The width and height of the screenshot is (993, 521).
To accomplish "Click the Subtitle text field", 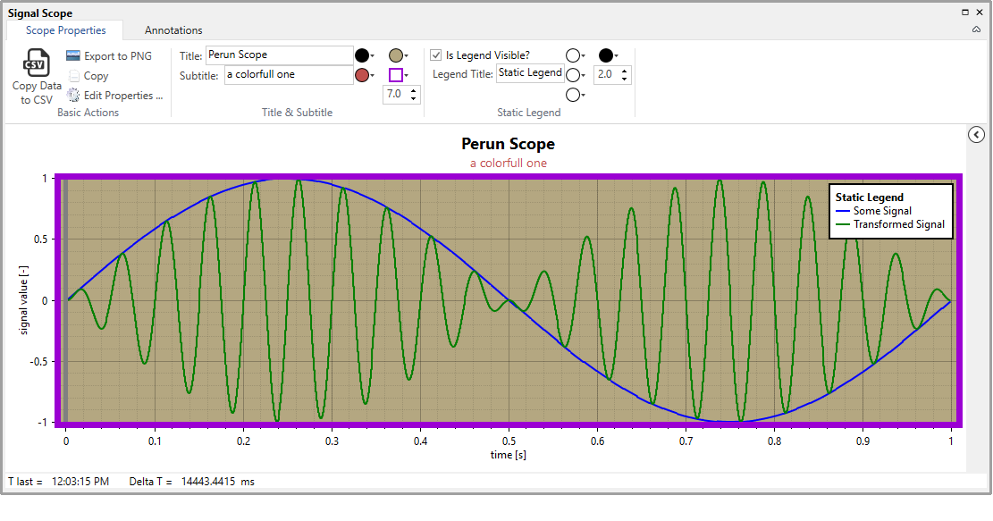I will (x=288, y=75).
